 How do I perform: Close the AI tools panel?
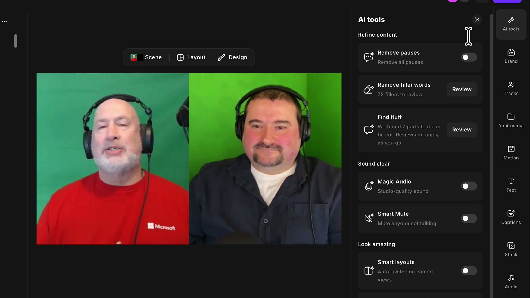click(477, 20)
